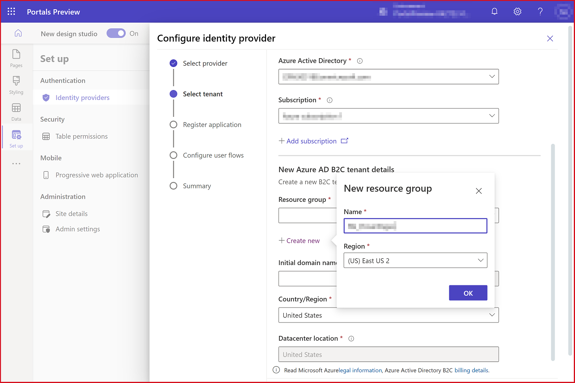Screen dimensions: 575x383
Task: Open the help question mark
Action: (x=540, y=11)
